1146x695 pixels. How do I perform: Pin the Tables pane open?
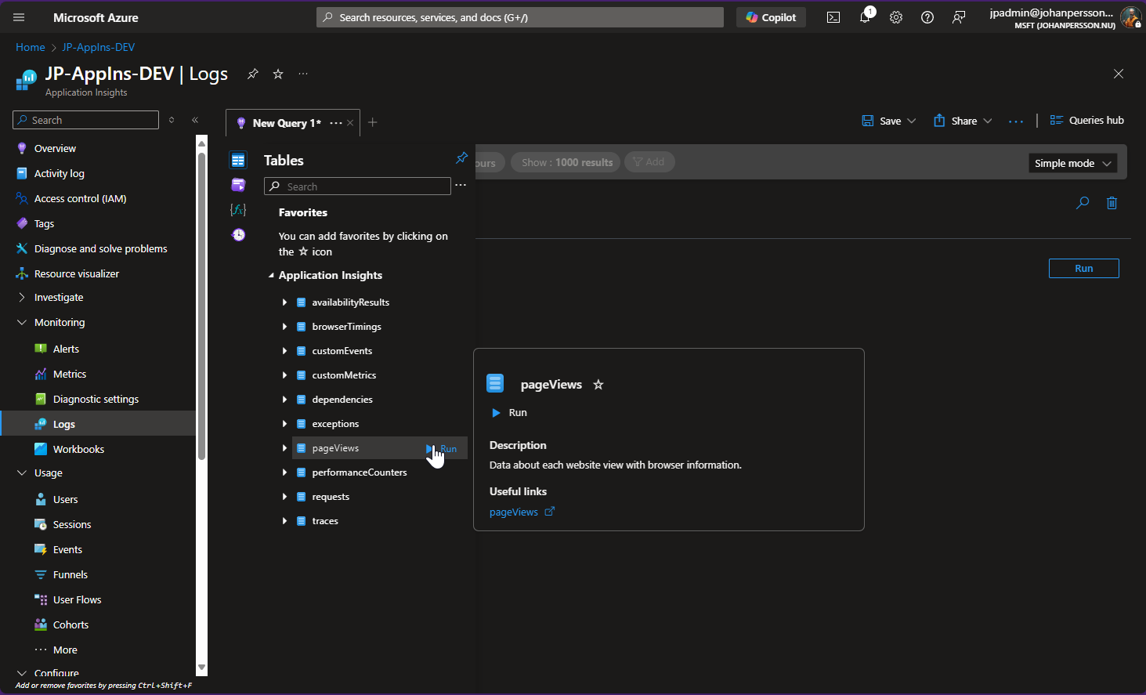point(461,158)
